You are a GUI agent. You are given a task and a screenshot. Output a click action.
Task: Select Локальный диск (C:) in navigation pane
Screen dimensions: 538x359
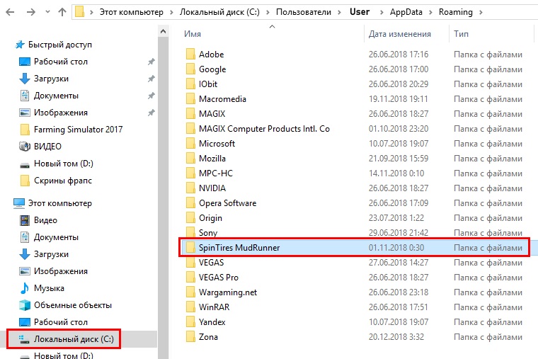pyautogui.click(x=74, y=339)
